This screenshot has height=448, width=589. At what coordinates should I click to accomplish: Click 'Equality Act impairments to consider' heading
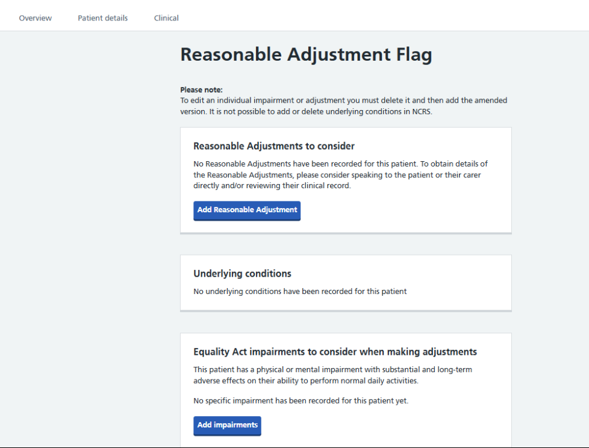point(335,352)
